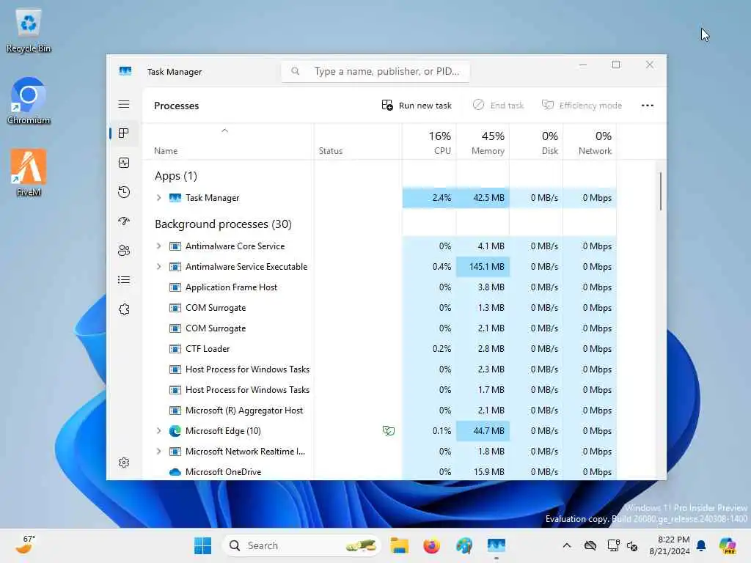The height and width of the screenshot is (563, 751).
Task: Click the Task Manager taskbar icon
Action: (497, 545)
